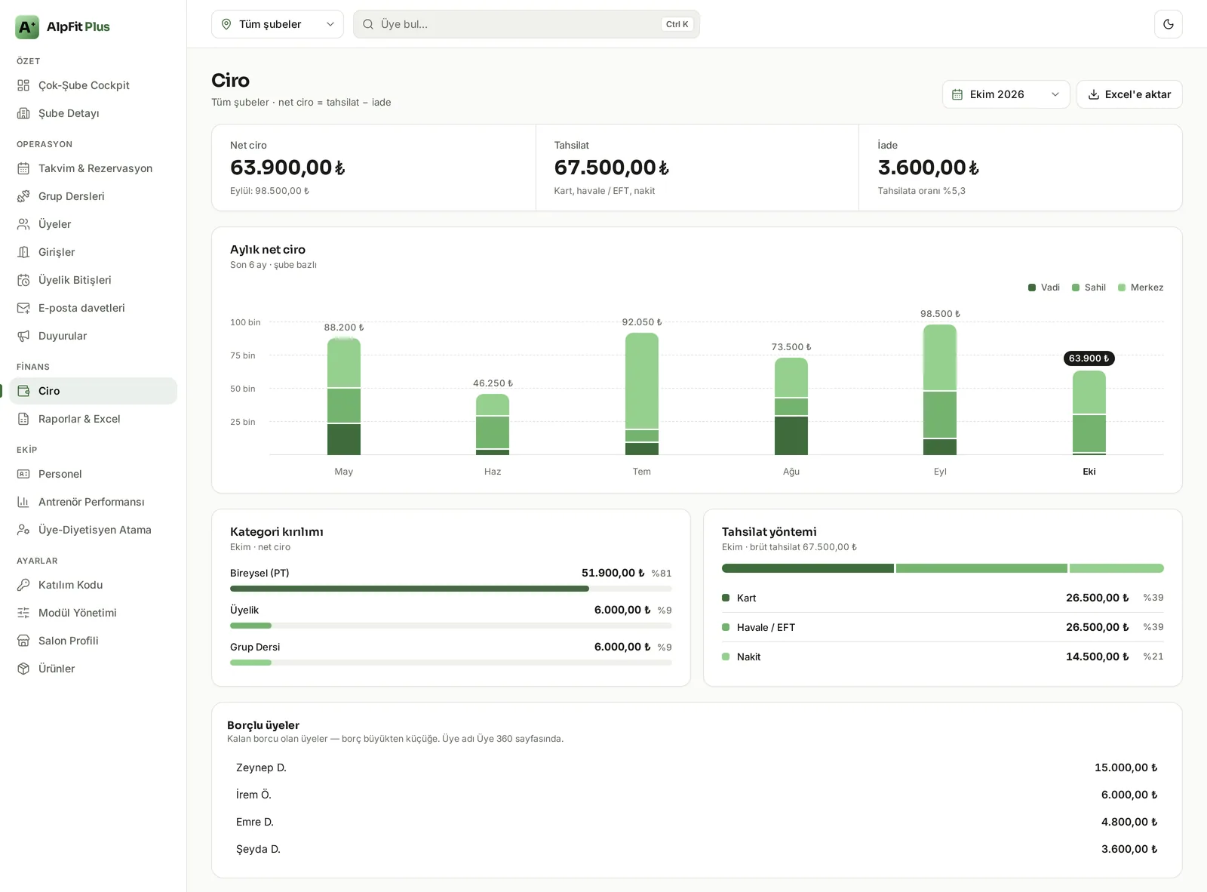
Task: Open Katılım Kodu key icon
Action: pyautogui.click(x=23, y=585)
